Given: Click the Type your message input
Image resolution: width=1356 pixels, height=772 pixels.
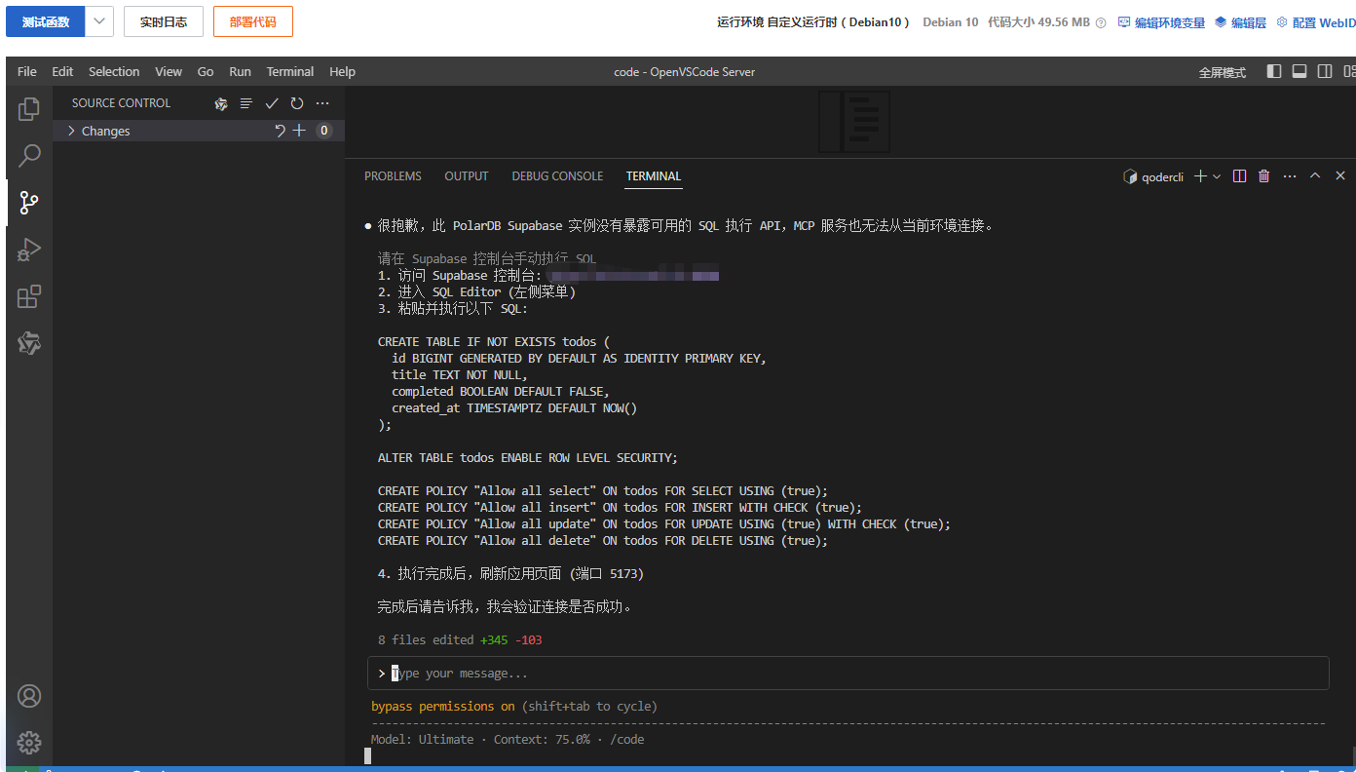Looking at the screenshot, I should point(847,674).
